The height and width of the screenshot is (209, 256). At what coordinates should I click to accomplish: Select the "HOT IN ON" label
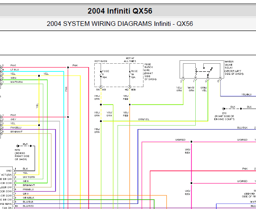pyautogui.click(x=101, y=61)
